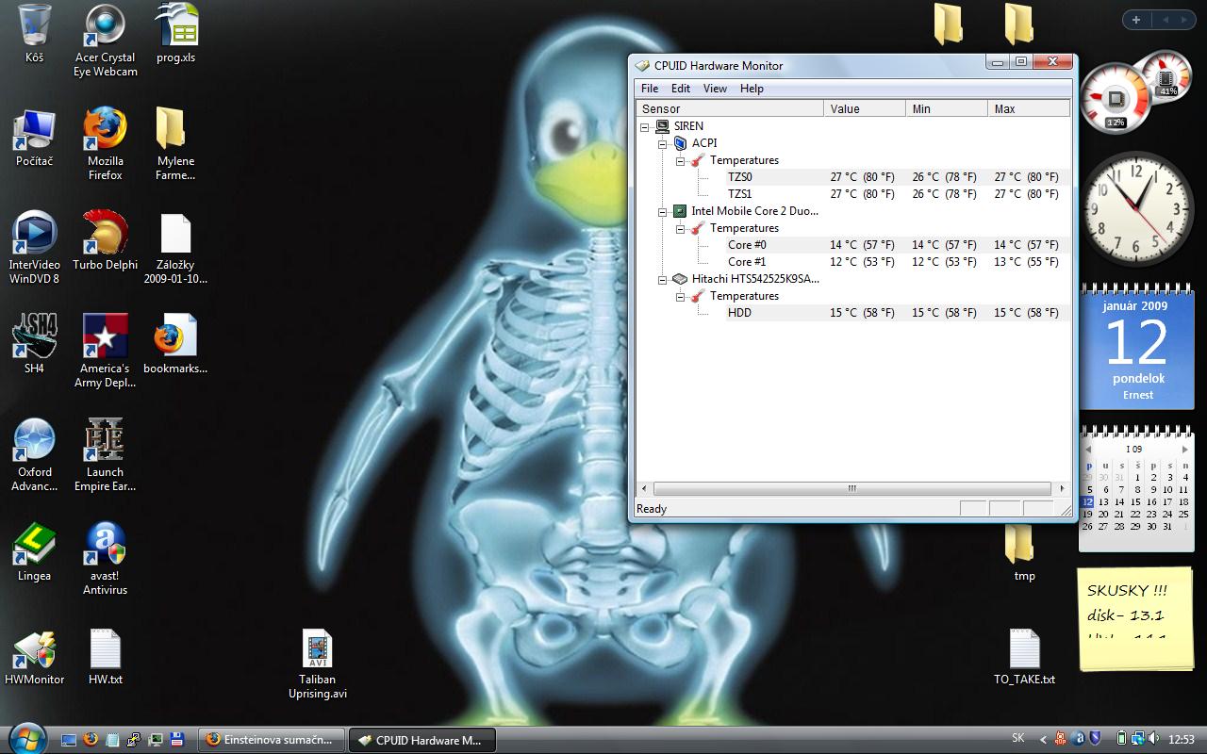Click the Min column header
Viewport: 1207px width, 754px height.
(x=947, y=108)
